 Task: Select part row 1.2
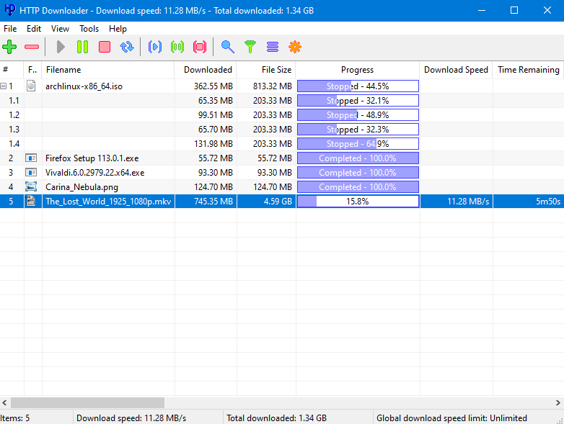282,115
